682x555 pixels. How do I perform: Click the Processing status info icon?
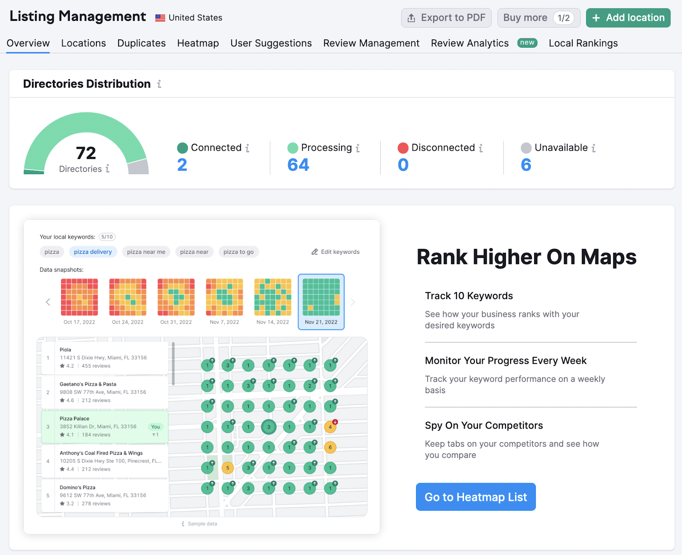[x=357, y=148]
